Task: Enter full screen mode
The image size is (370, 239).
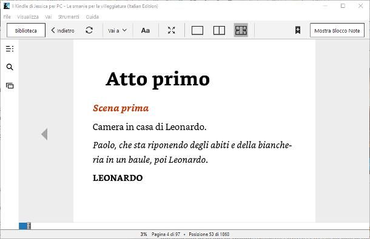Action: coord(171,30)
